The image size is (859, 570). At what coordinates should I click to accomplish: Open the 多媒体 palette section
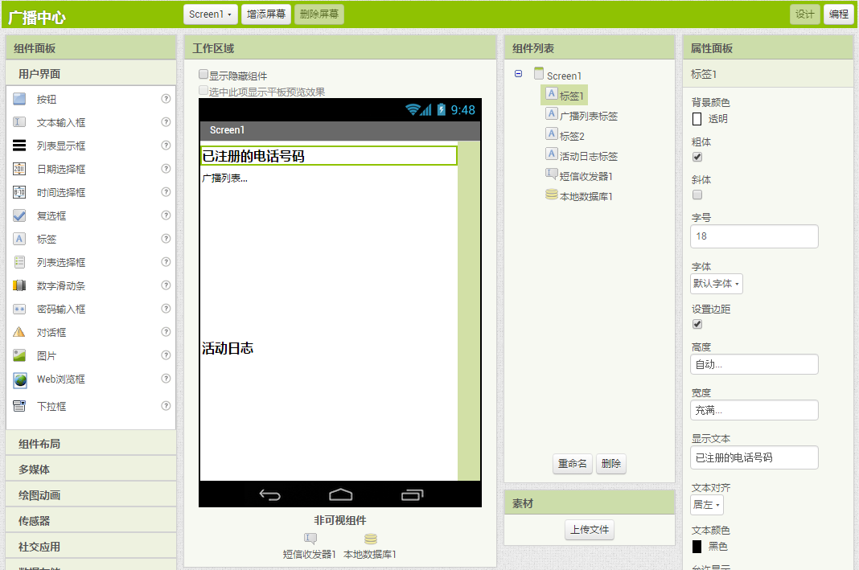coord(90,470)
